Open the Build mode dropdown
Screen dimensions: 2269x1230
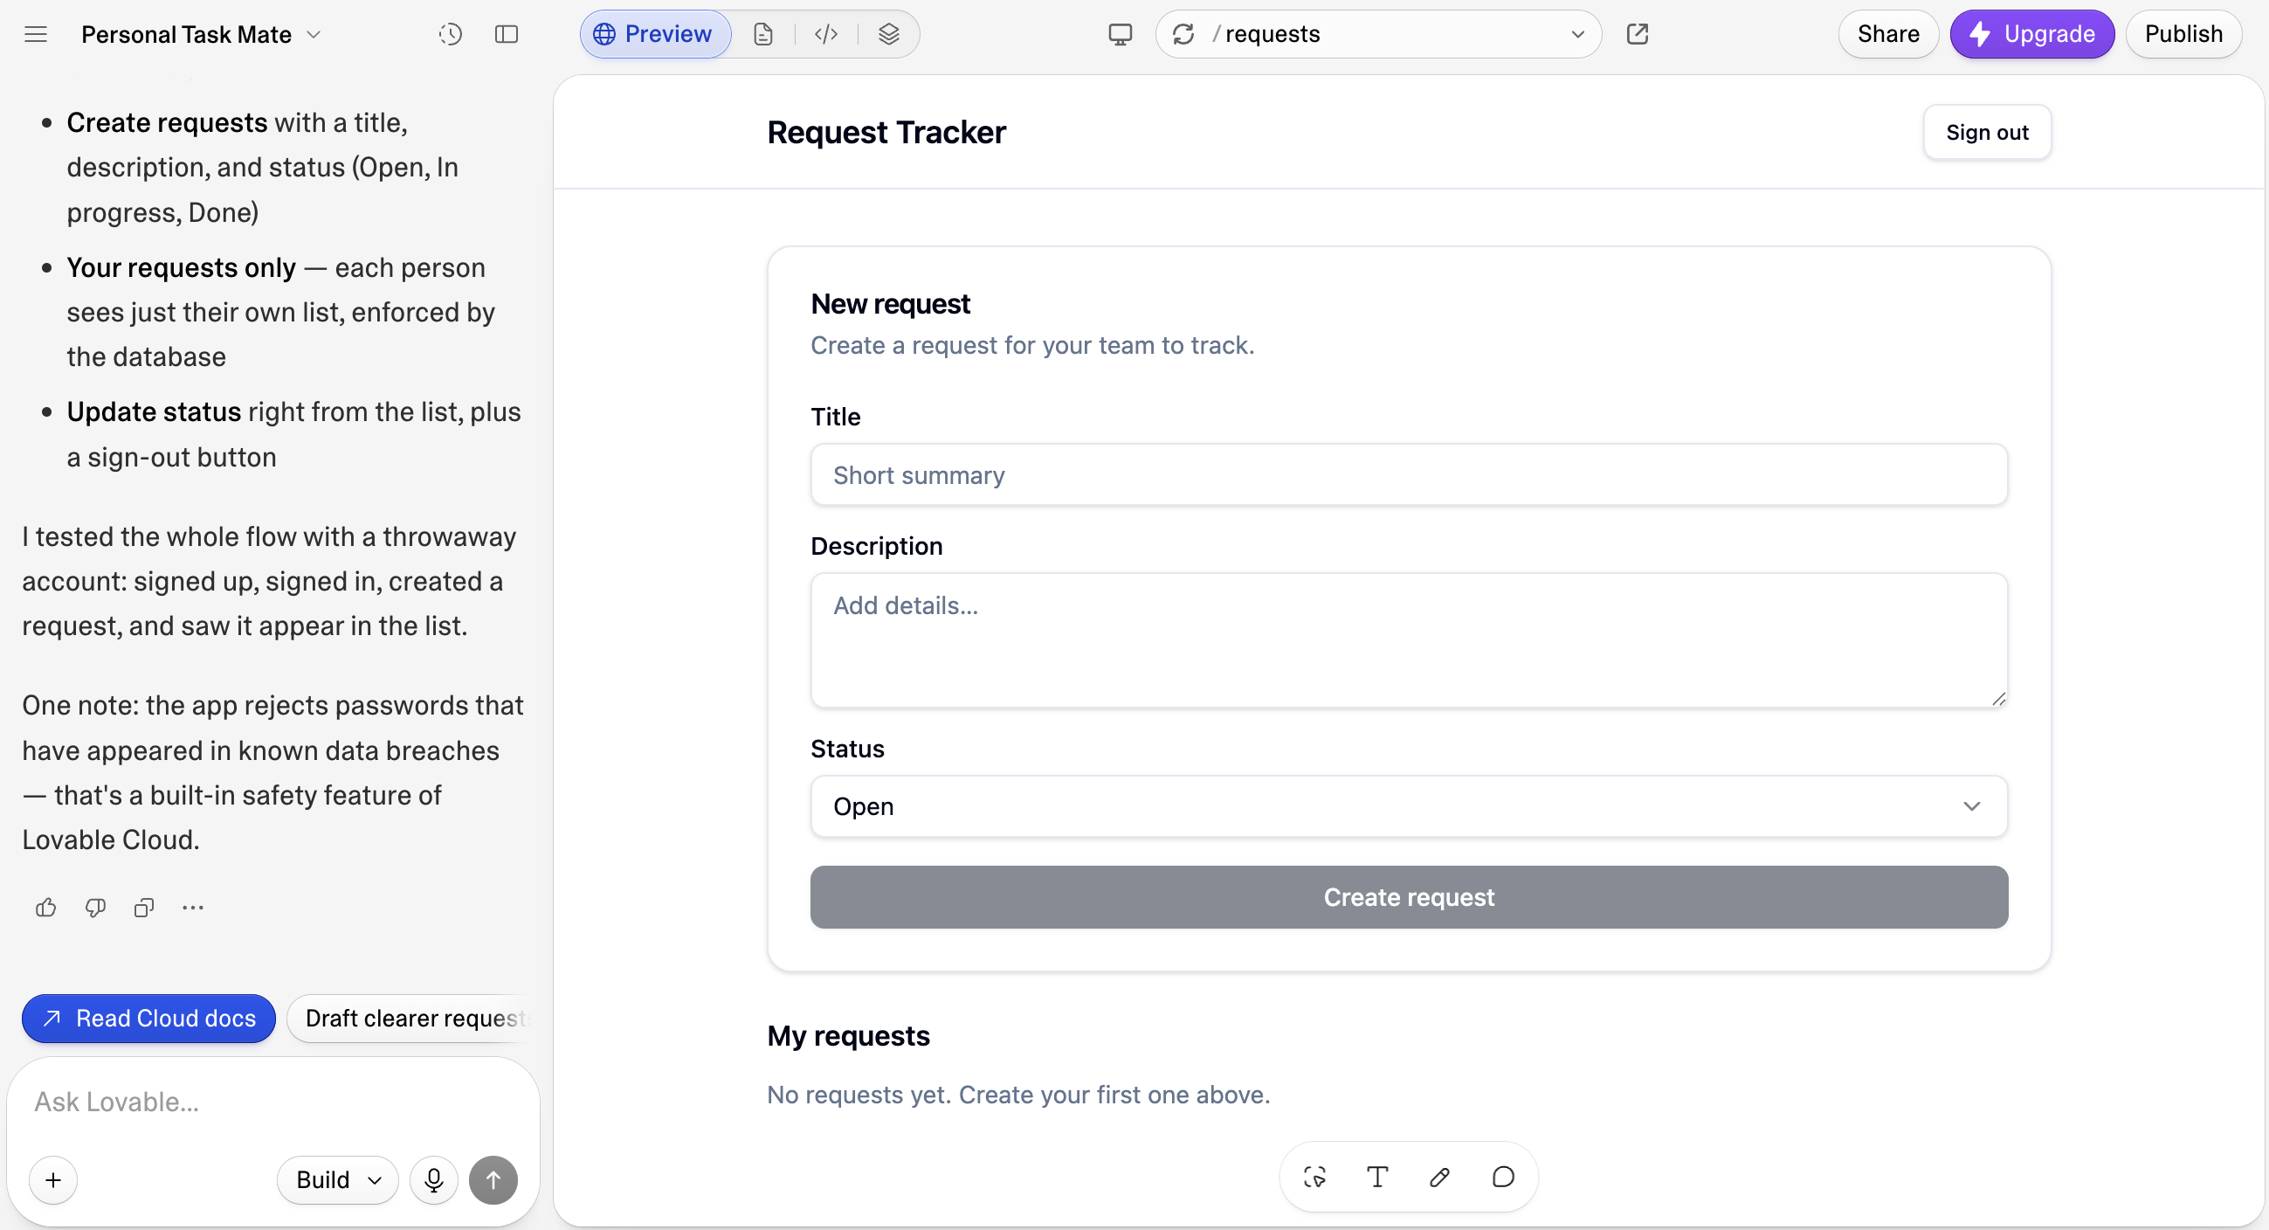click(x=338, y=1180)
